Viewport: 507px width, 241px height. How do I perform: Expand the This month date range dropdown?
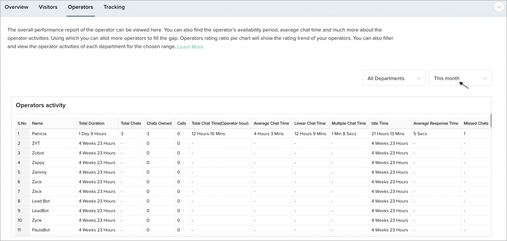pos(460,78)
